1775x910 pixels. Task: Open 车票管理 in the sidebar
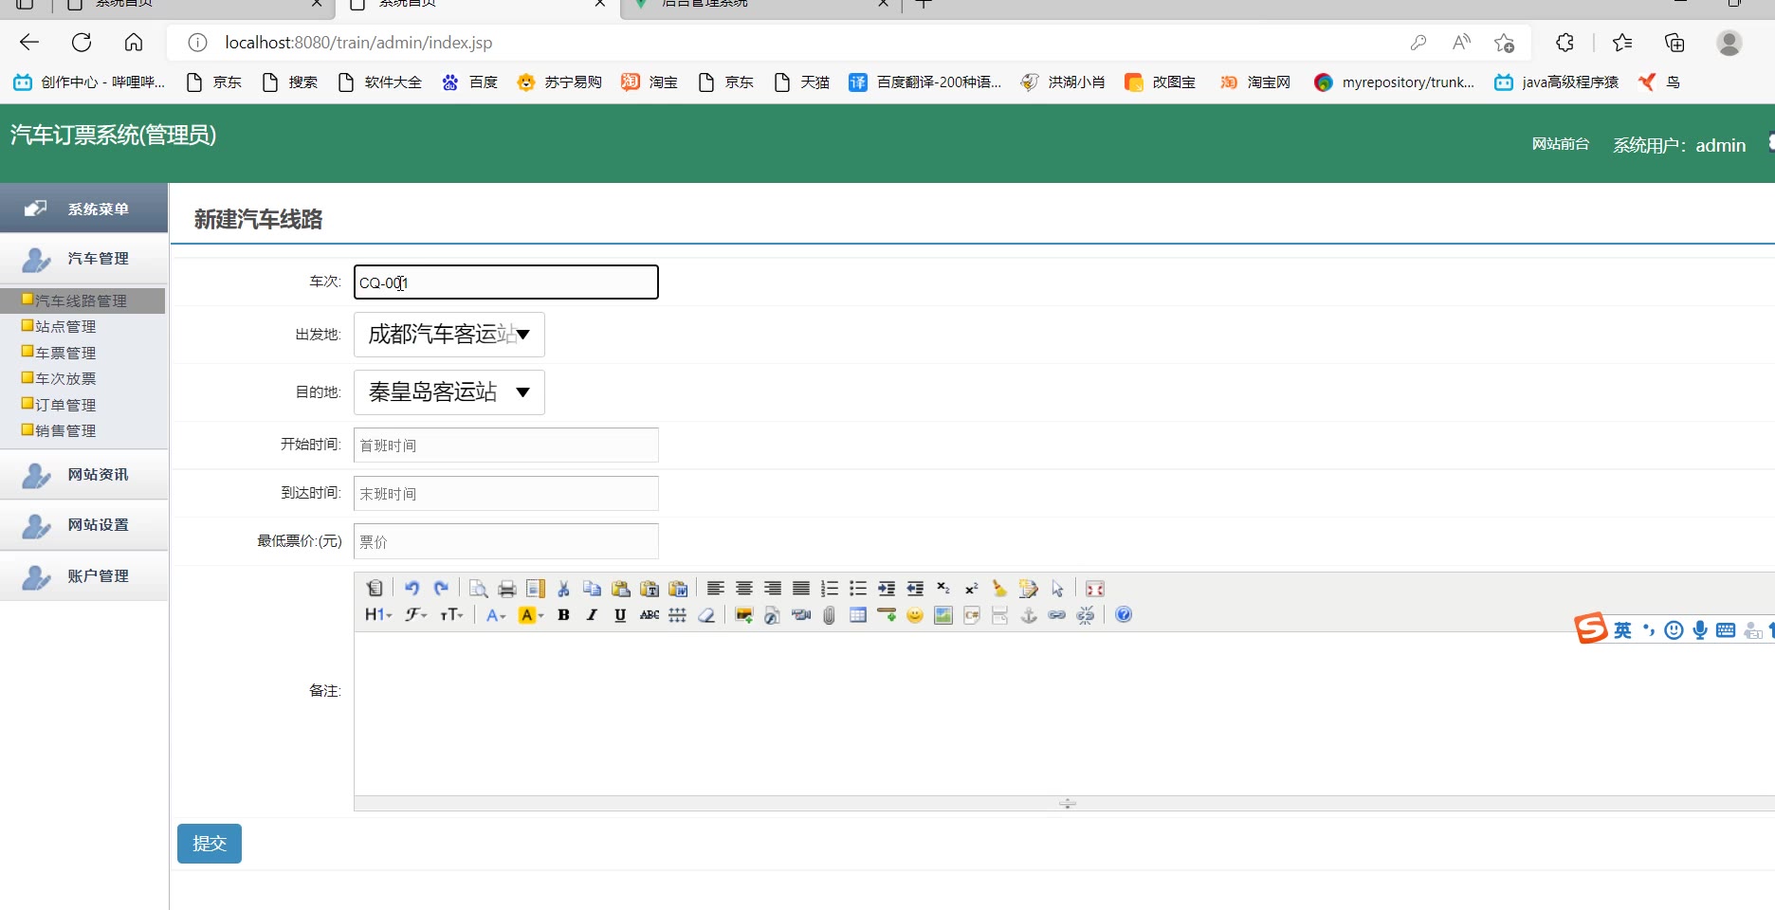(x=65, y=353)
